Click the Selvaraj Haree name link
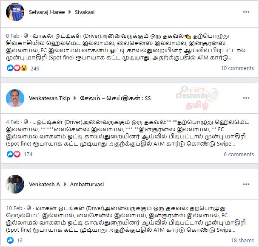This screenshot has width=259, height=247. pos(47,12)
